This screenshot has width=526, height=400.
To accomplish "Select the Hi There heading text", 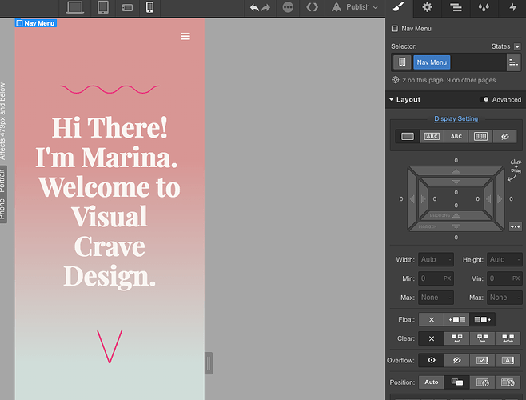I will pos(110,202).
